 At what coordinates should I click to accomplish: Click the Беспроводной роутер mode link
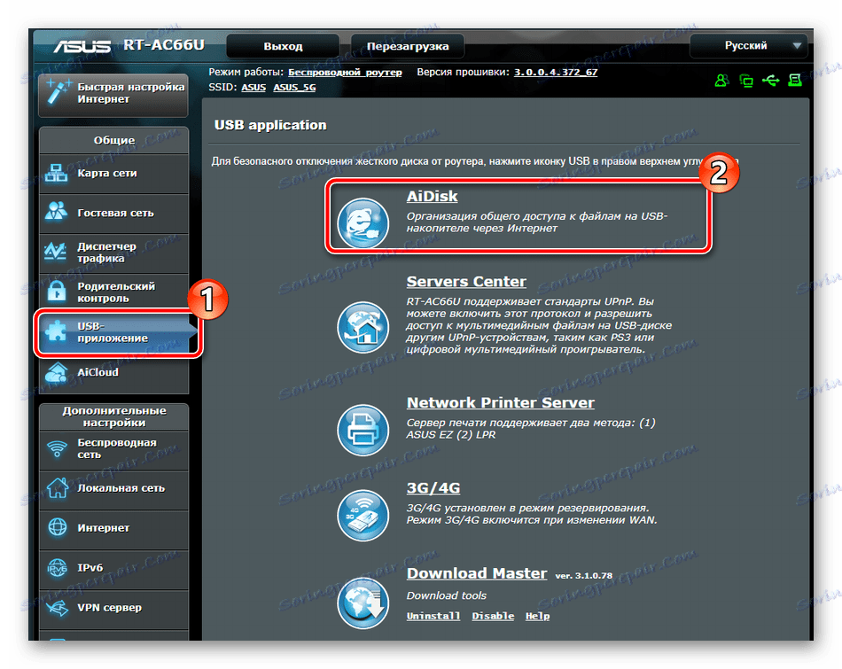(345, 73)
